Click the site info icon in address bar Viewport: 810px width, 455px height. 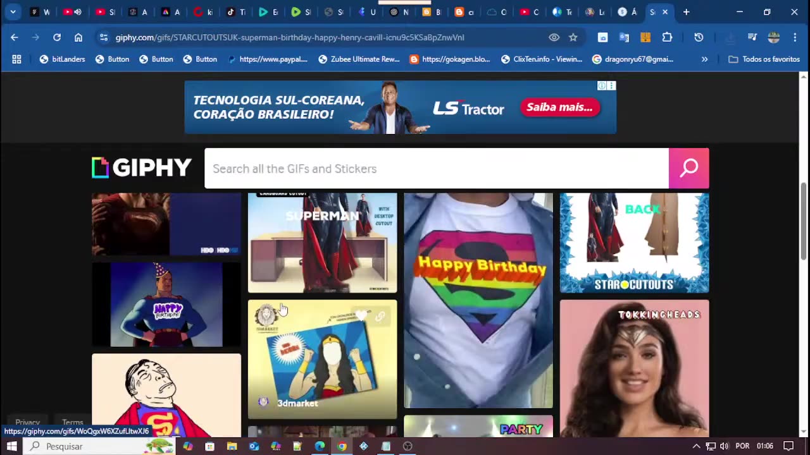[x=104, y=37]
